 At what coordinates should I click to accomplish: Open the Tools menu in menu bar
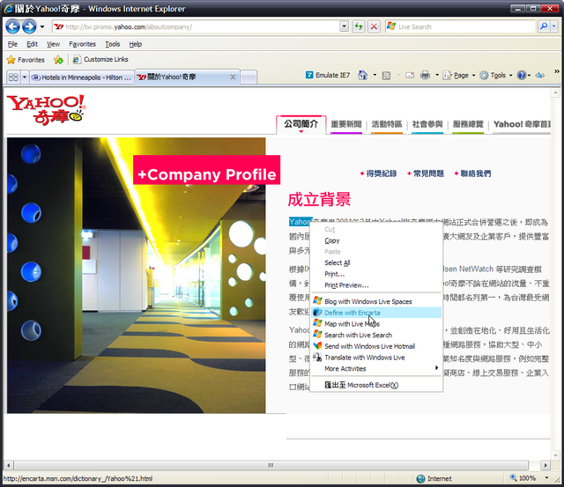pyautogui.click(x=113, y=44)
